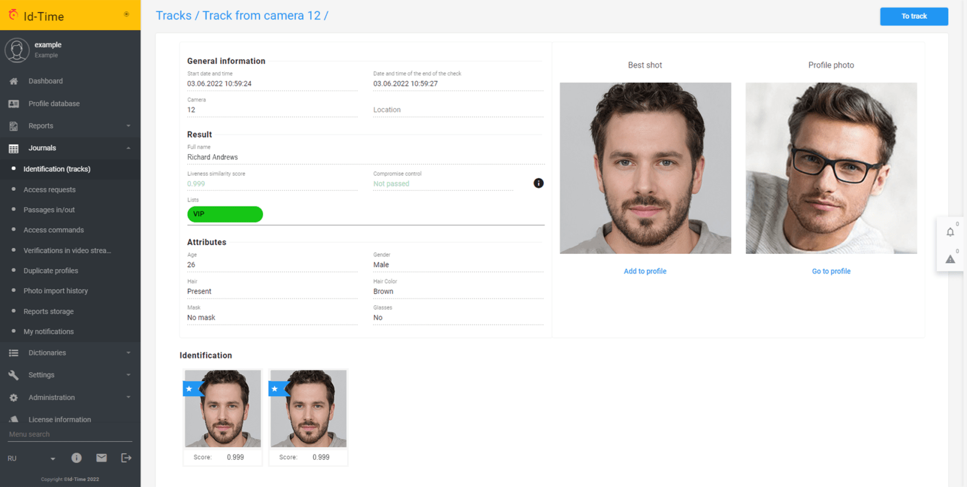Screen dimensions: 967x487
Task: Toggle the sidebar pin next to Id-Time logo
Action: click(126, 14)
